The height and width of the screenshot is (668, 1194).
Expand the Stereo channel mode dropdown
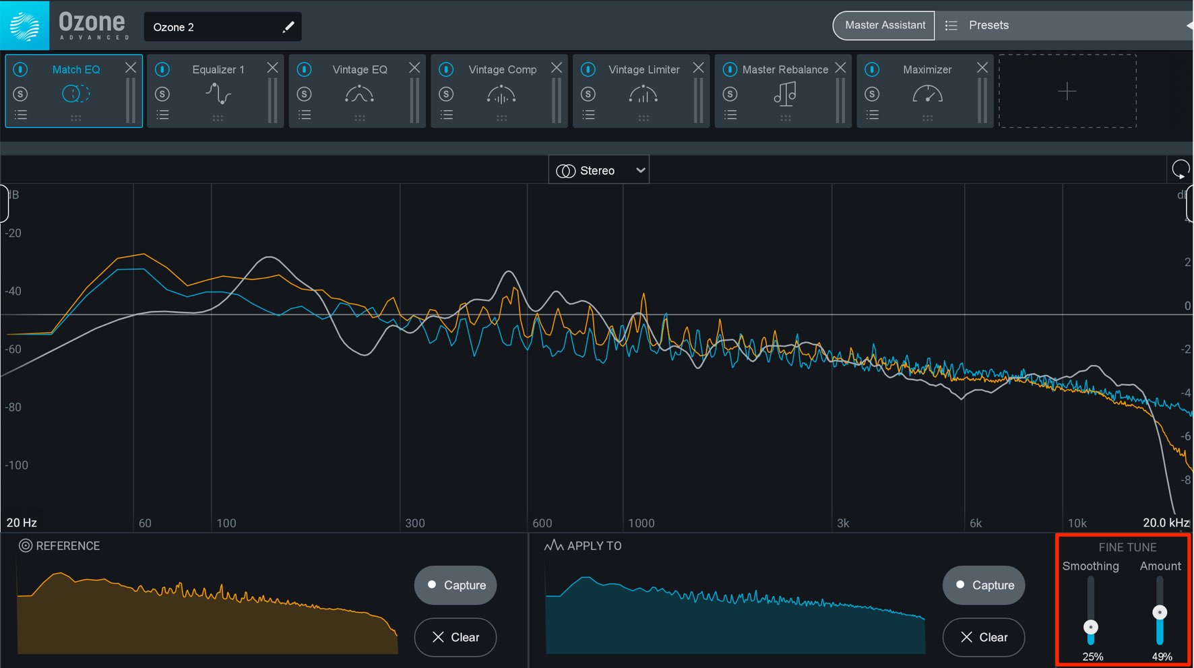(599, 170)
